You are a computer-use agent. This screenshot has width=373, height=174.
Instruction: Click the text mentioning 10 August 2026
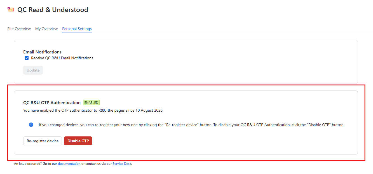tap(93, 110)
